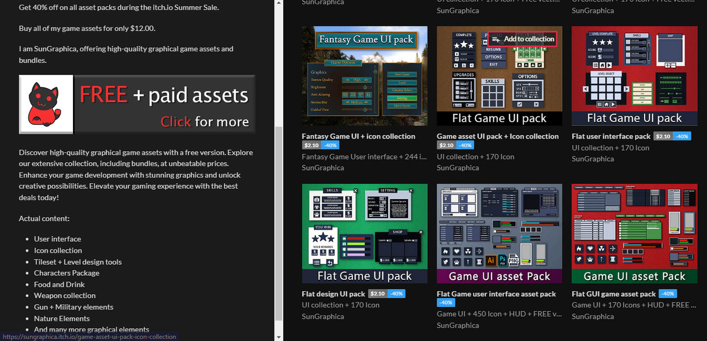Click 'Fantasy Game User interface + 244 i...' description
Screen dimensions: 707x341
pyautogui.click(x=365, y=157)
